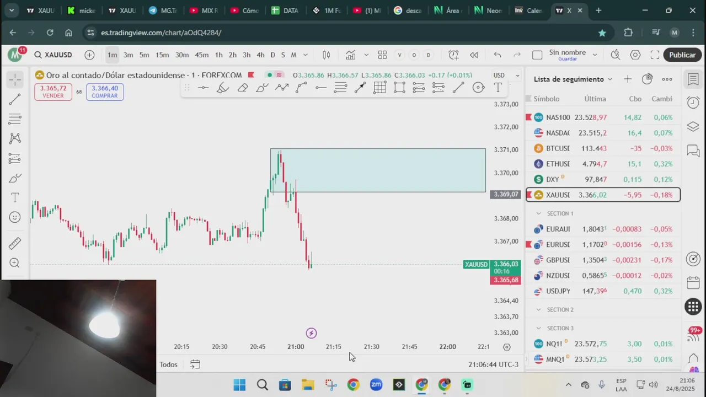Collapse SECTION 3 in the watchlist

click(538, 328)
